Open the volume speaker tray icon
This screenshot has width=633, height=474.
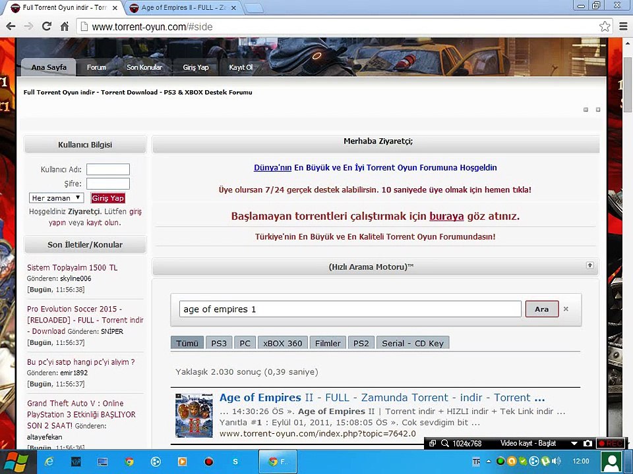pyautogui.click(x=557, y=461)
